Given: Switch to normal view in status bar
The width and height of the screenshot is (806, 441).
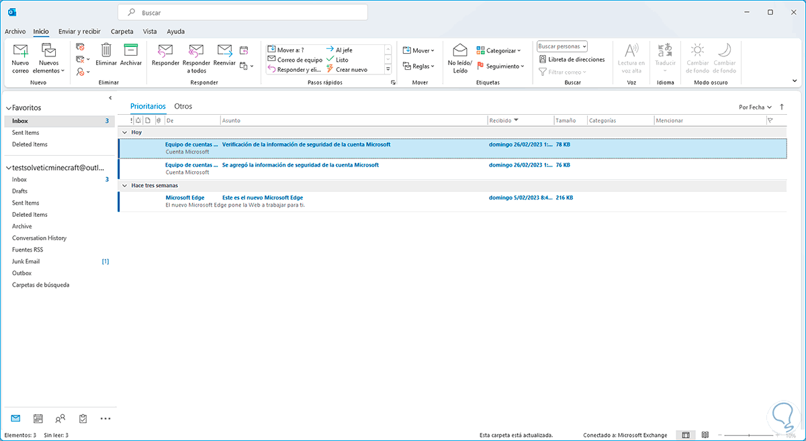Looking at the screenshot, I should [x=686, y=435].
